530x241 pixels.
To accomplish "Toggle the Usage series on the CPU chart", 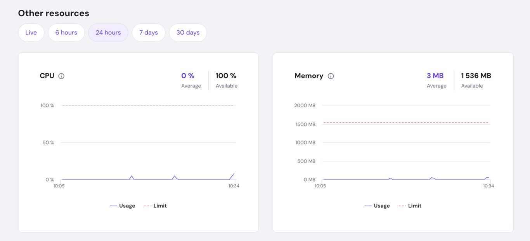I will (123, 205).
